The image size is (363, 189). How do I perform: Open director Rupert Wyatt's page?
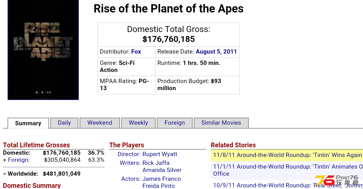[x=160, y=154]
